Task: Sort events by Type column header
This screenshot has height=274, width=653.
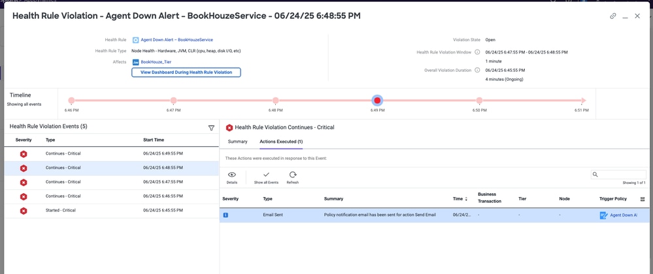Action: point(50,140)
